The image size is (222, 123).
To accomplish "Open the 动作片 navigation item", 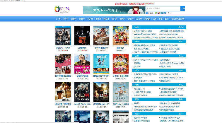I will [x=66, y=19].
